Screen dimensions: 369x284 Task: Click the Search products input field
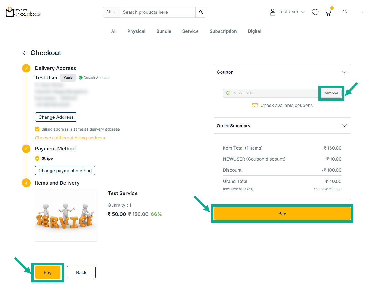click(x=157, y=12)
